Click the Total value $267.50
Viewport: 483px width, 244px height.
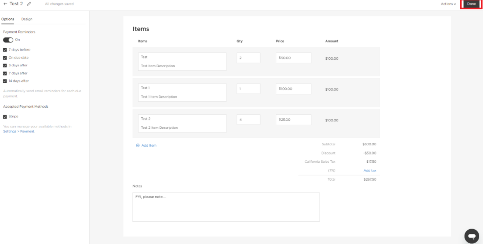click(x=370, y=179)
